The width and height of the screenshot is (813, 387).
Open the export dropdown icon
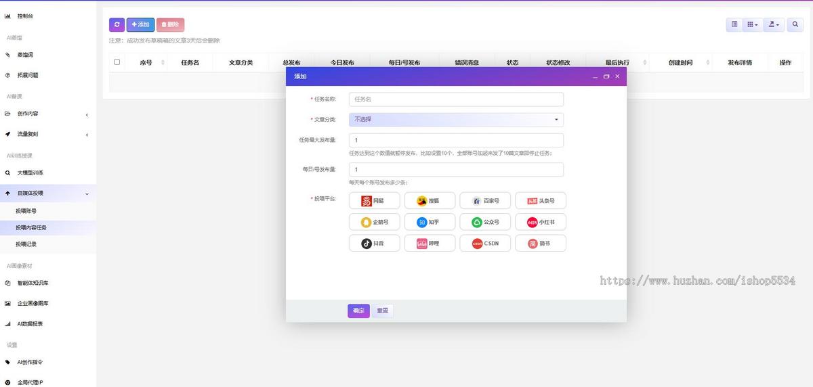pos(773,24)
